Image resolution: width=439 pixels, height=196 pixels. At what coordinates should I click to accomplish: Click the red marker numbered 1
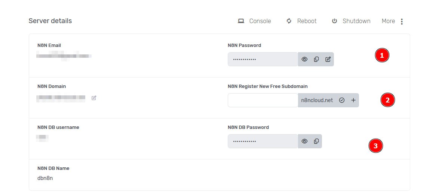click(x=382, y=56)
